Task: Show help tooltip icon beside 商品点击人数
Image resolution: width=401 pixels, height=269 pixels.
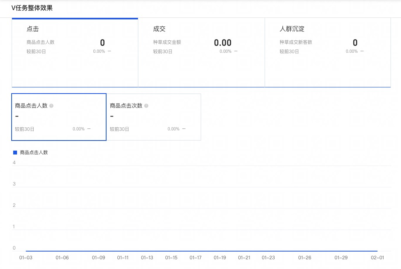Action: [x=52, y=106]
